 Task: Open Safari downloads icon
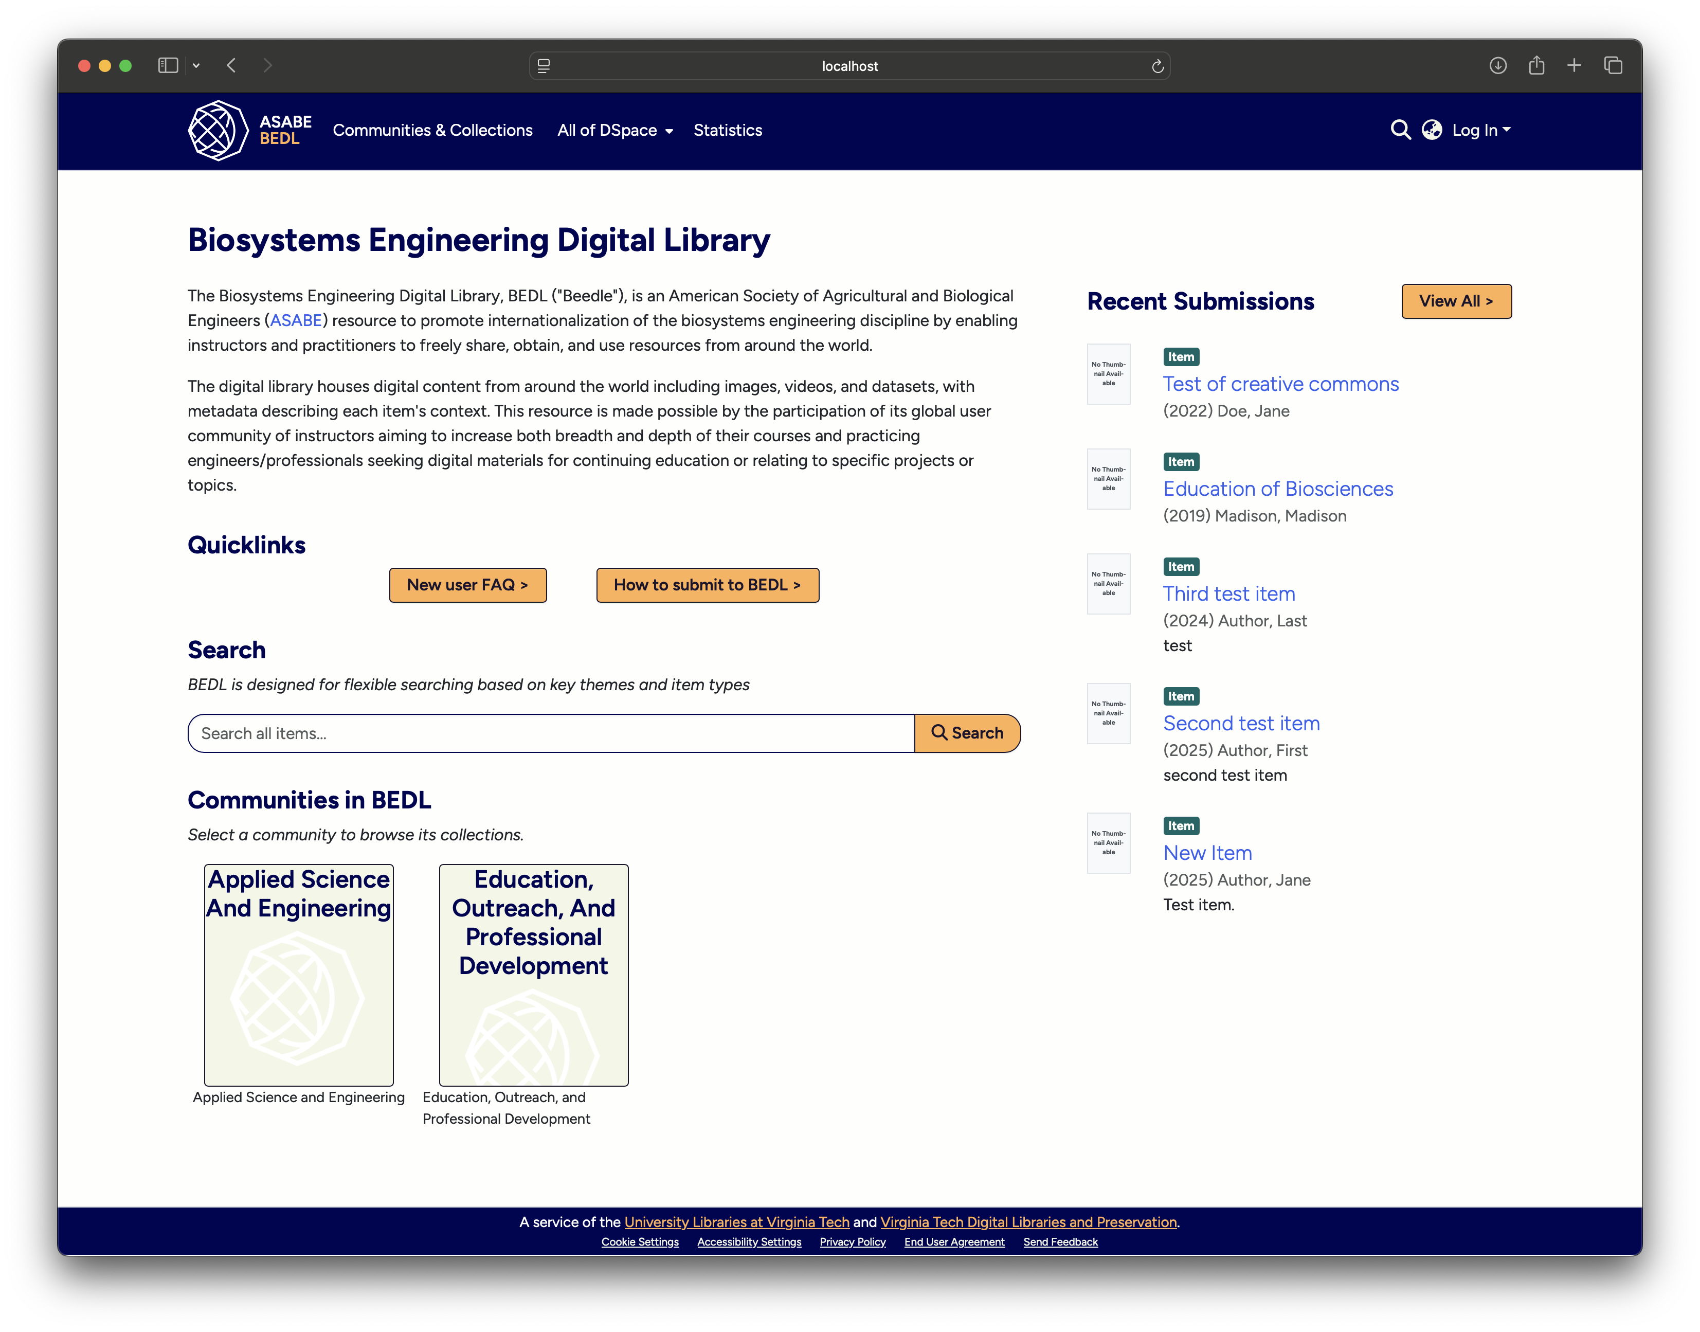pos(1497,65)
